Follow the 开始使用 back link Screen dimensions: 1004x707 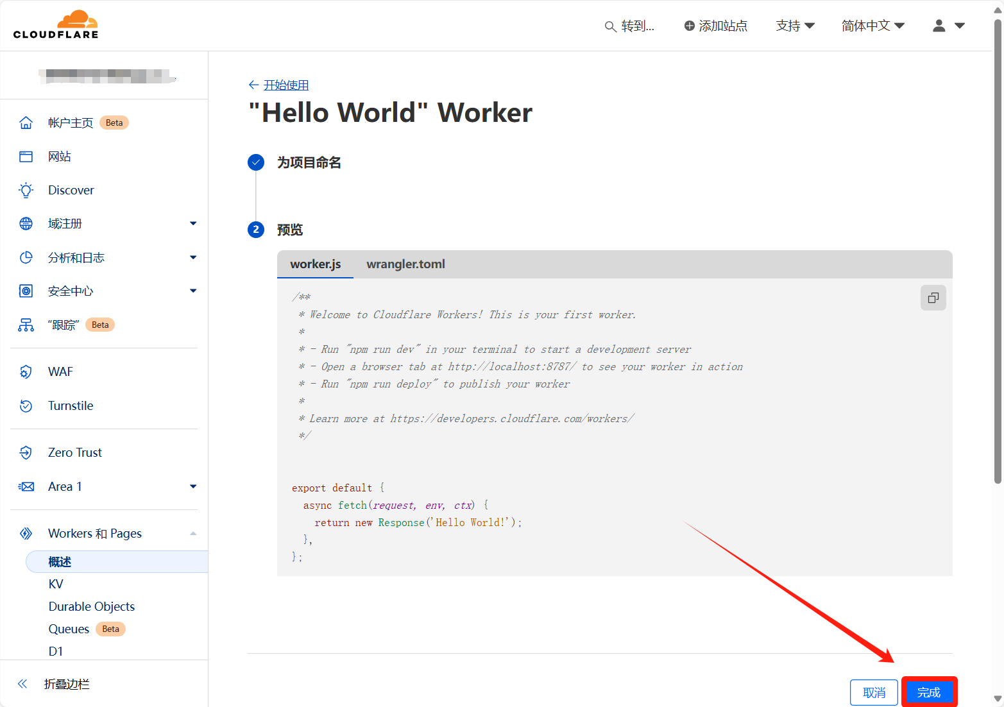pyautogui.click(x=285, y=85)
